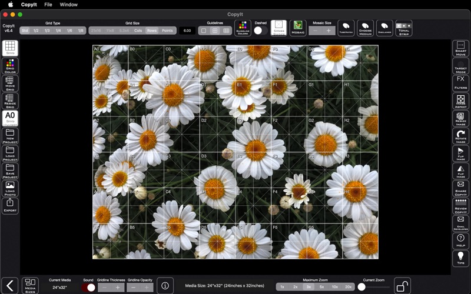Increase gridline thickness with plus button
This screenshot has height=294, width=471.
tap(118, 288)
